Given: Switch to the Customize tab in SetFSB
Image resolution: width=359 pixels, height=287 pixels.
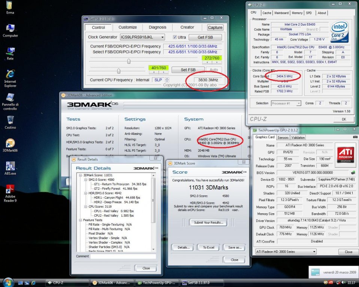Looking at the screenshot, I should (x=128, y=27).
